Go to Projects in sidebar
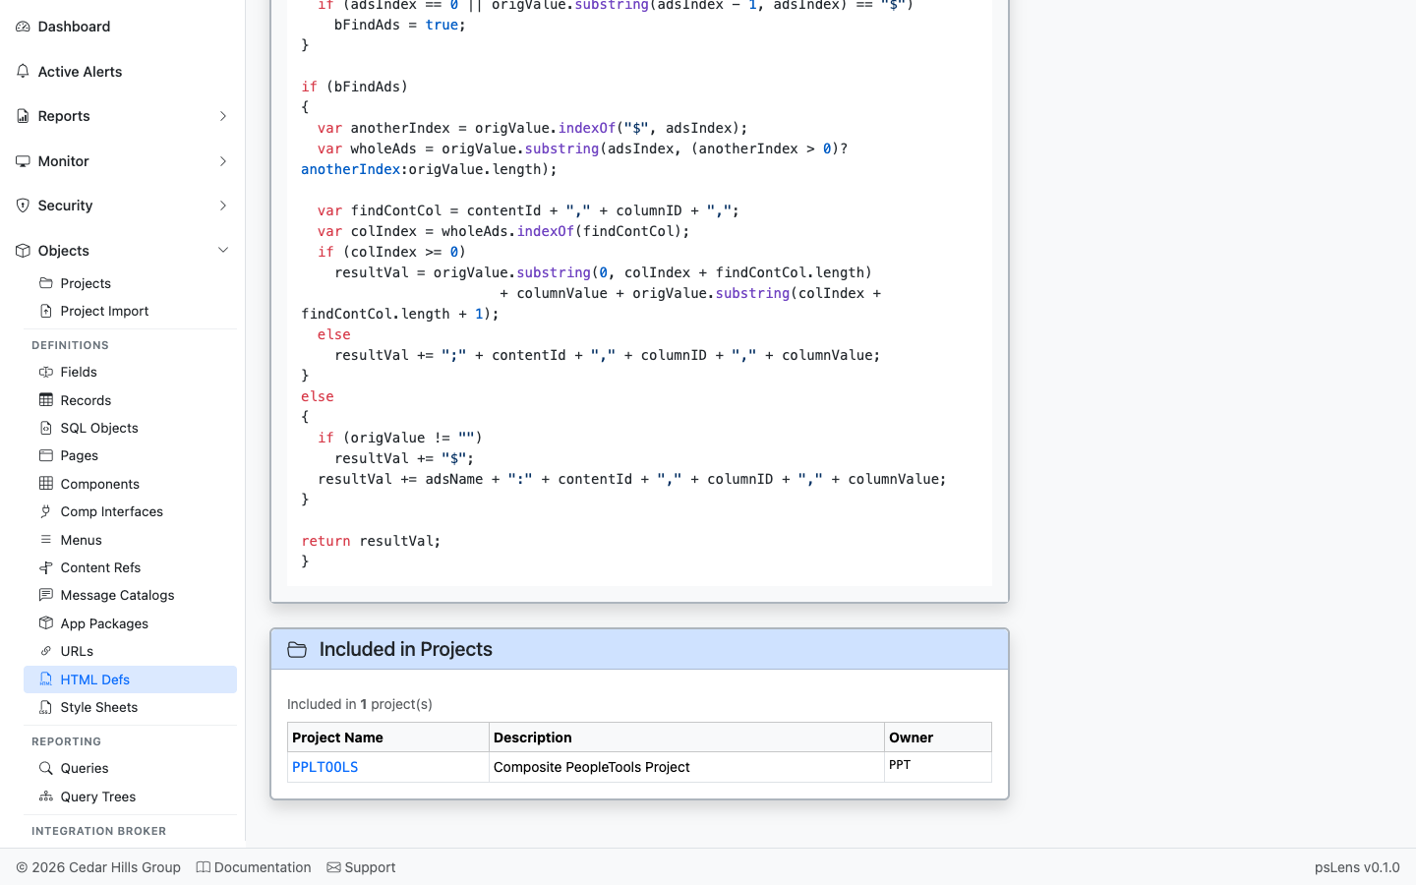Viewport: 1416px width, 885px height. tap(86, 283)
